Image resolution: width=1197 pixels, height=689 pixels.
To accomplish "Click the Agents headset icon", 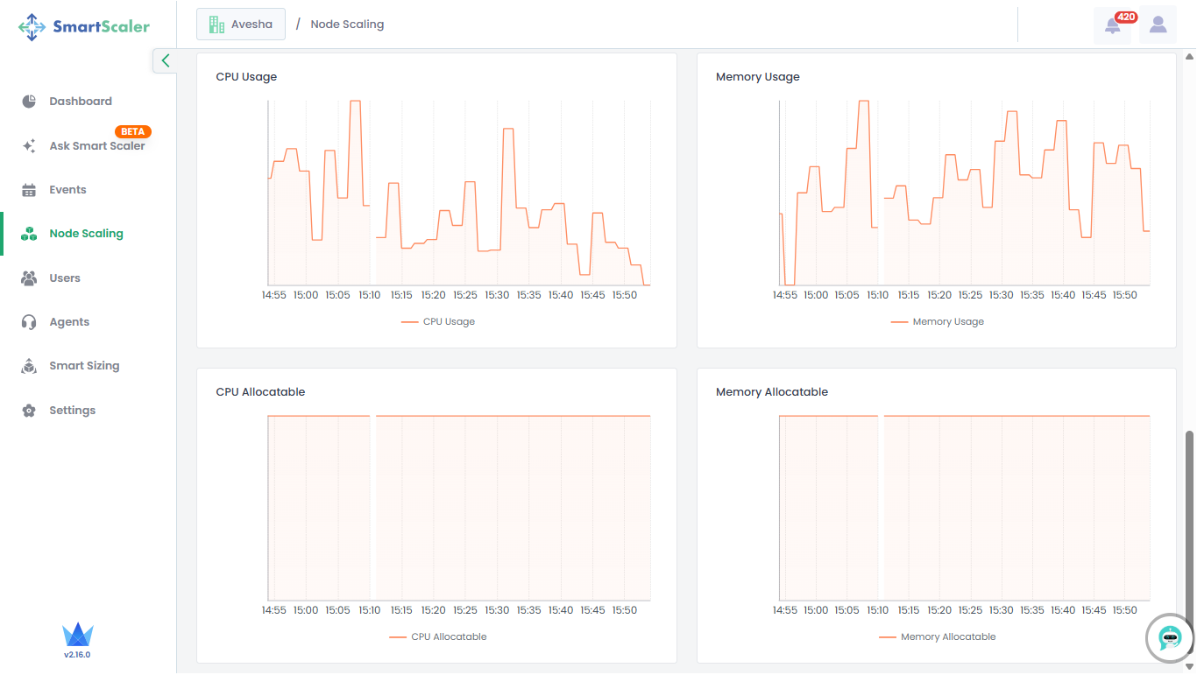I will pos(29,322).
